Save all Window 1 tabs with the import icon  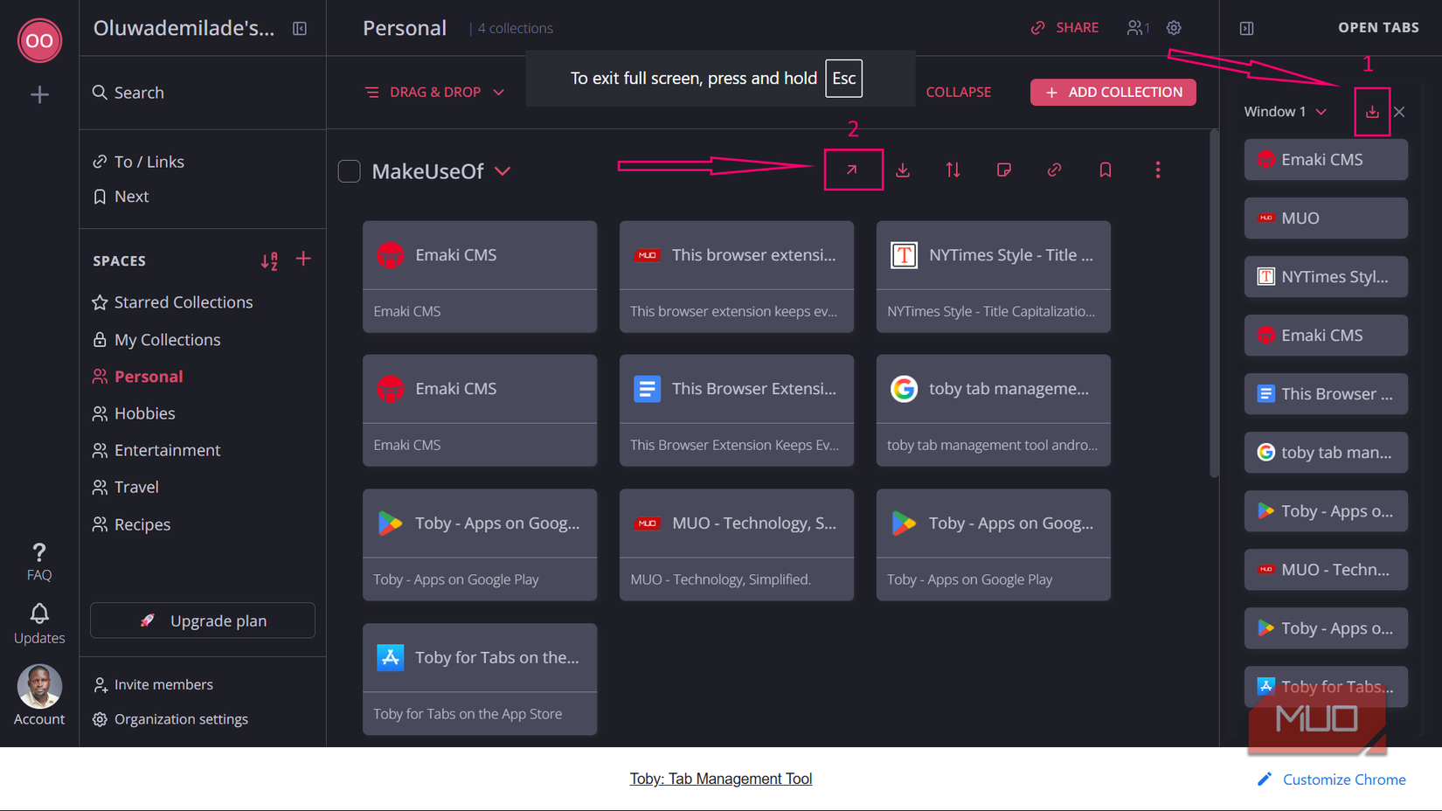(x=1372, y=111)
